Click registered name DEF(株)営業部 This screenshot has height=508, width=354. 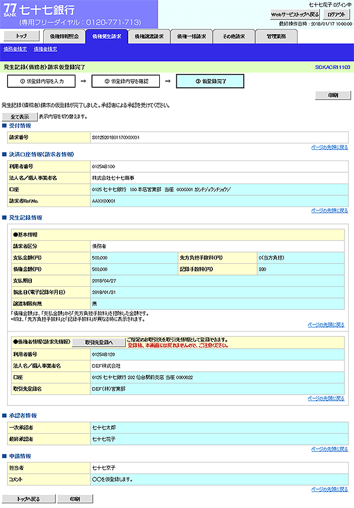click(x=109, y=389)
